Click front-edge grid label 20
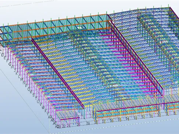The height and width of the screenshot is (134, 179). pyautogui.click(x=78, y=125)
